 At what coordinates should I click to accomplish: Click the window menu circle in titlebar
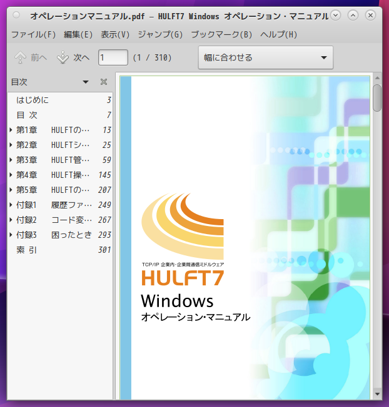16,15
